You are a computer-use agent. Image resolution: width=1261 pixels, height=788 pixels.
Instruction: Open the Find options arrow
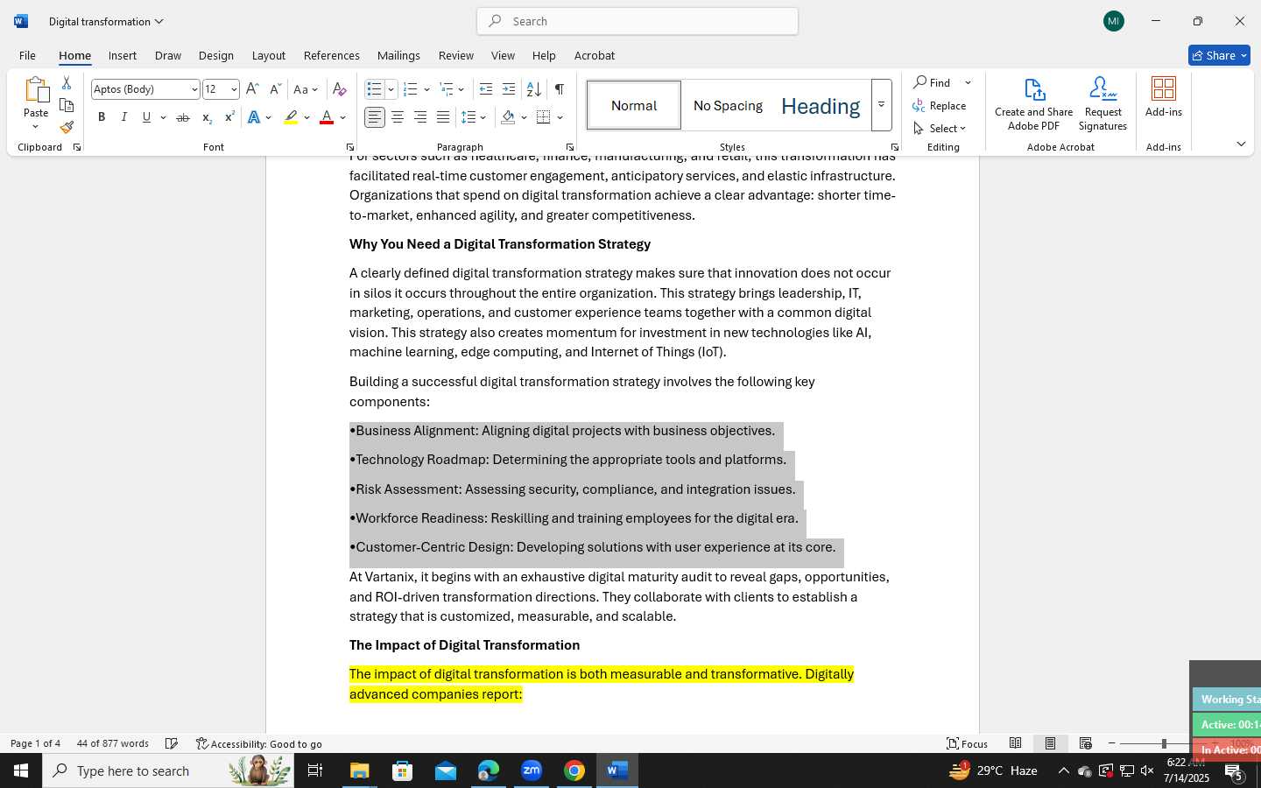pos(969,82)
